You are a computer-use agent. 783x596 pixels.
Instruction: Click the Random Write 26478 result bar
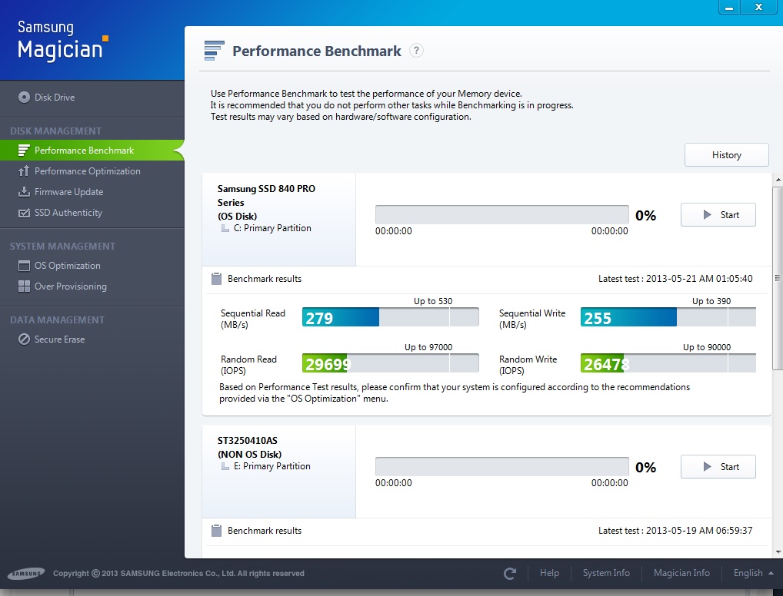pyautogui.click(x=668, y=363)
